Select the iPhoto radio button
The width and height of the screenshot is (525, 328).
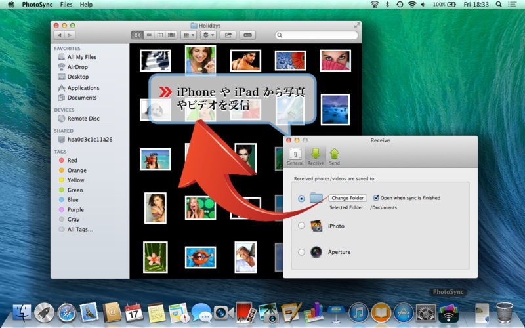click(x=301, y=226)
